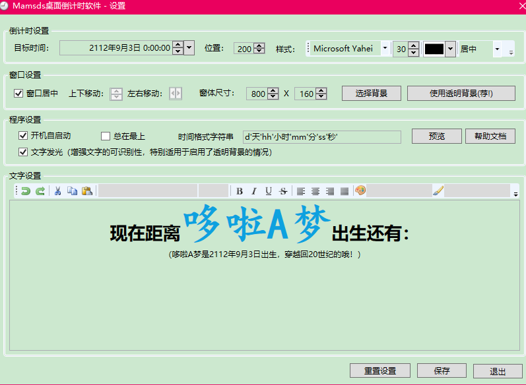Screen dimensions: 526x385
Task: Uncheck the 开机自启动 checkbox
Action: 23,135
